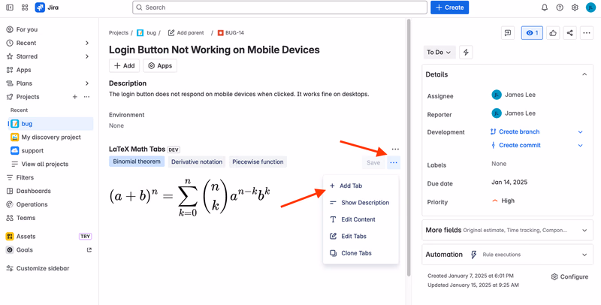Expand the Automation section

coord(508,255)
